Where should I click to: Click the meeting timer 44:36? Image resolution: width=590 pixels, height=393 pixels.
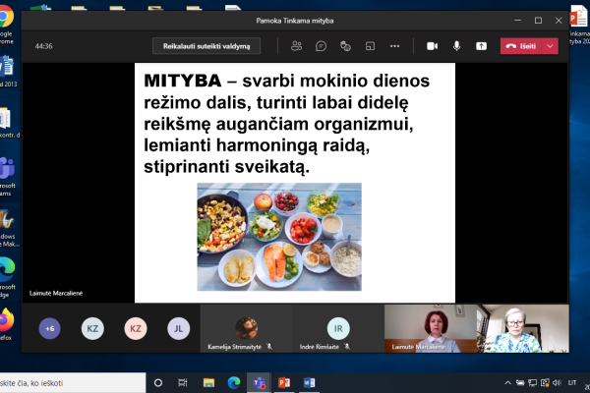[x=43, y=46]
